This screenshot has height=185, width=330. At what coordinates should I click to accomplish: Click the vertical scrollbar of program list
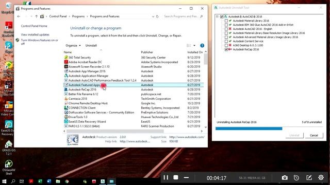tap(206, 59)
